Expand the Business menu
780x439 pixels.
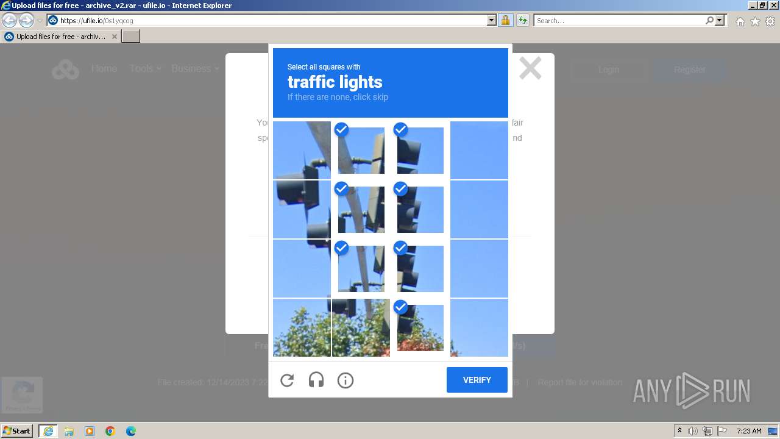click(195, 69)
